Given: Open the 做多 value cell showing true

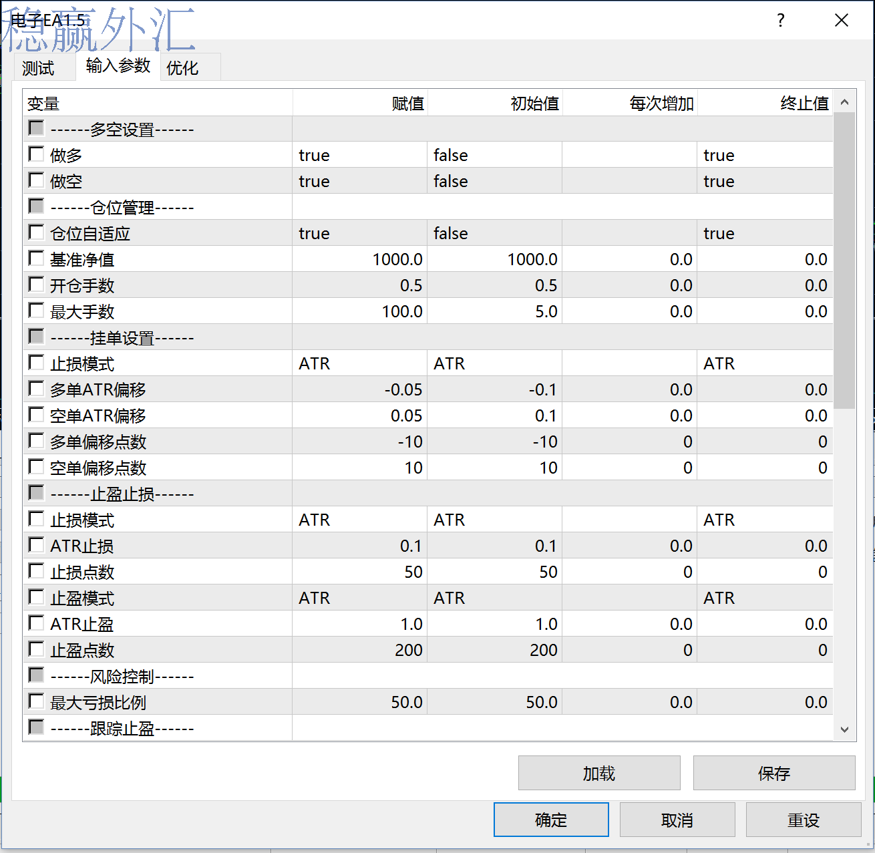Looking at the screenshot, I should (x=359, y=155).
